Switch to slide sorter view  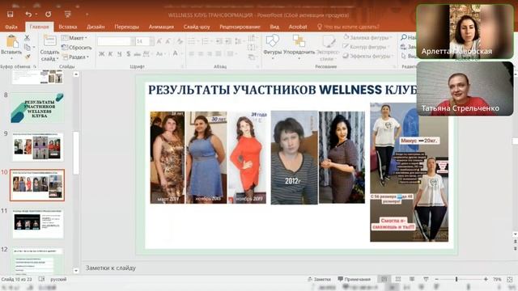pyautogui.click(x=398, y=279)
